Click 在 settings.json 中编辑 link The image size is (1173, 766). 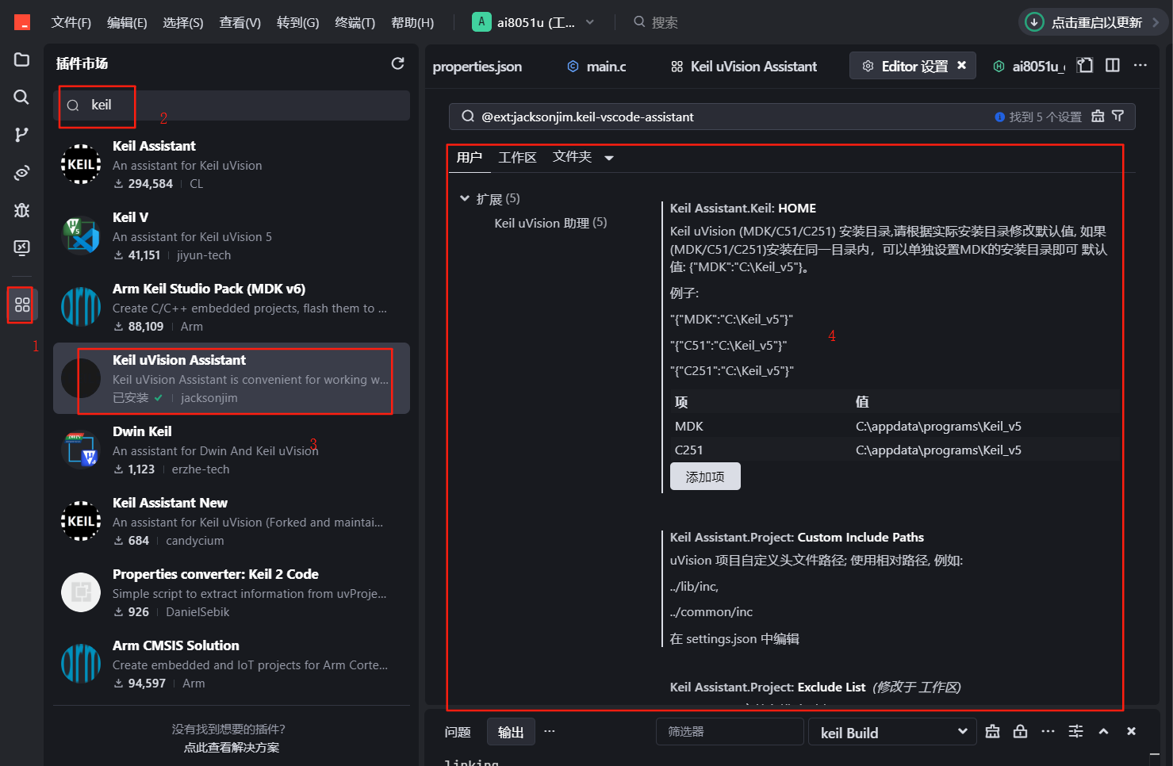point(734,638)
